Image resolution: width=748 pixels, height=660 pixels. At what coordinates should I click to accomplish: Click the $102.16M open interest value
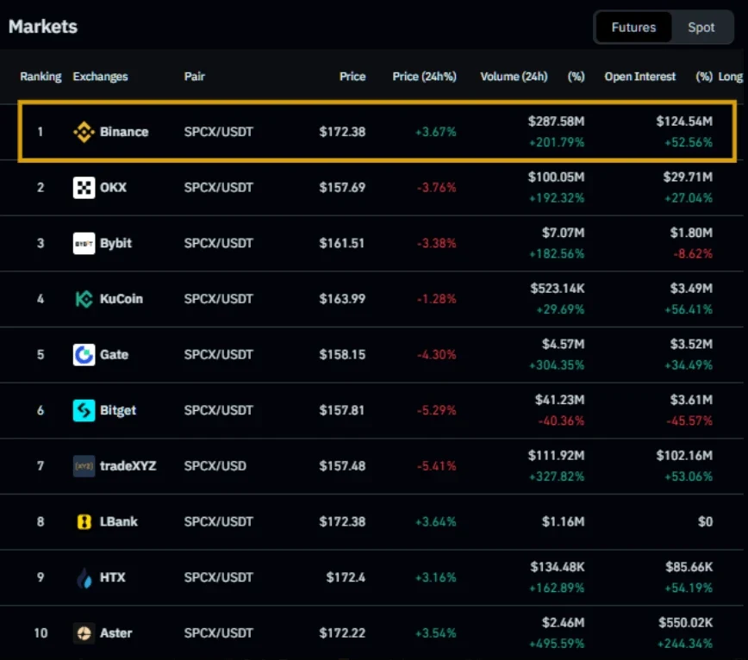point(684,456)
